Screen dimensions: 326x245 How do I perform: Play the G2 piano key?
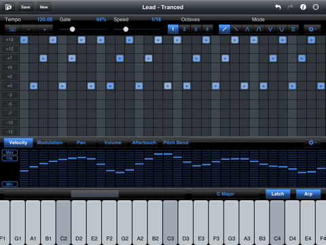click(x=124, y=223)
